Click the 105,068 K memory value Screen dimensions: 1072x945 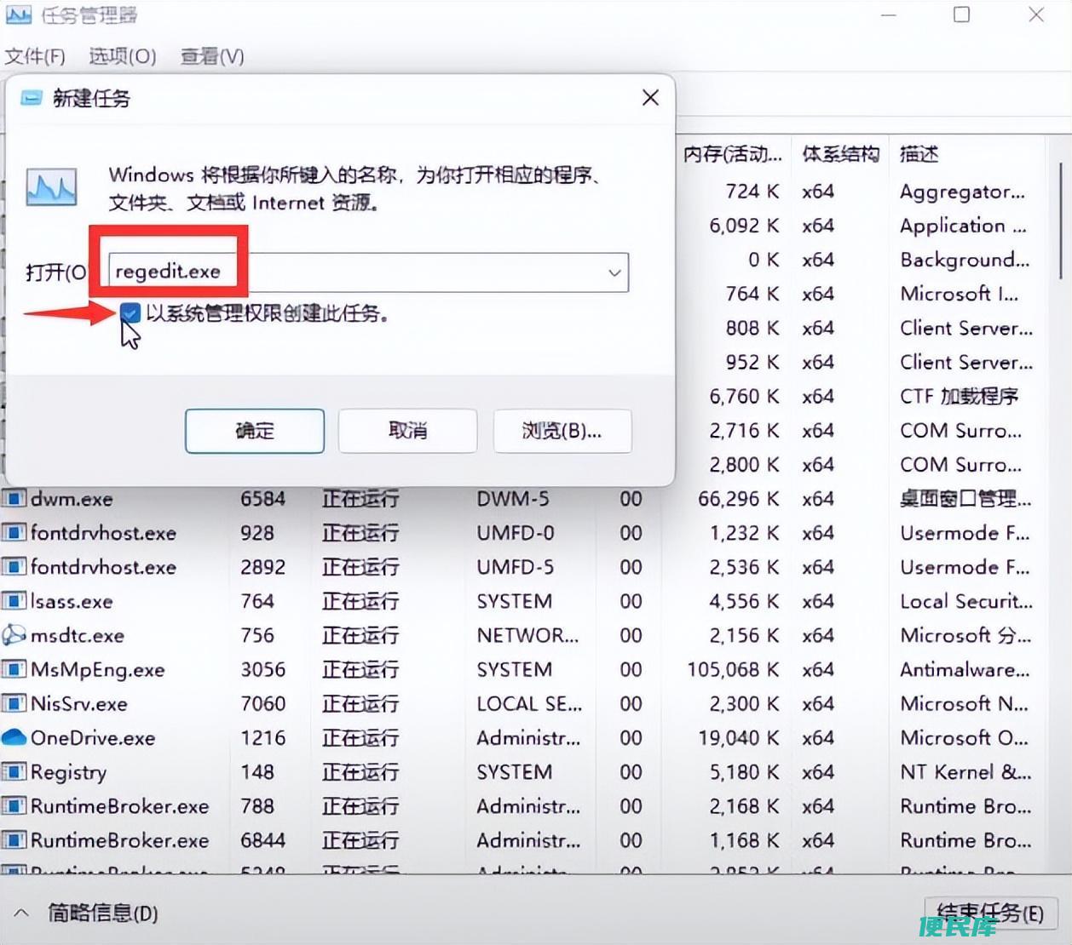tap(733, 669)
